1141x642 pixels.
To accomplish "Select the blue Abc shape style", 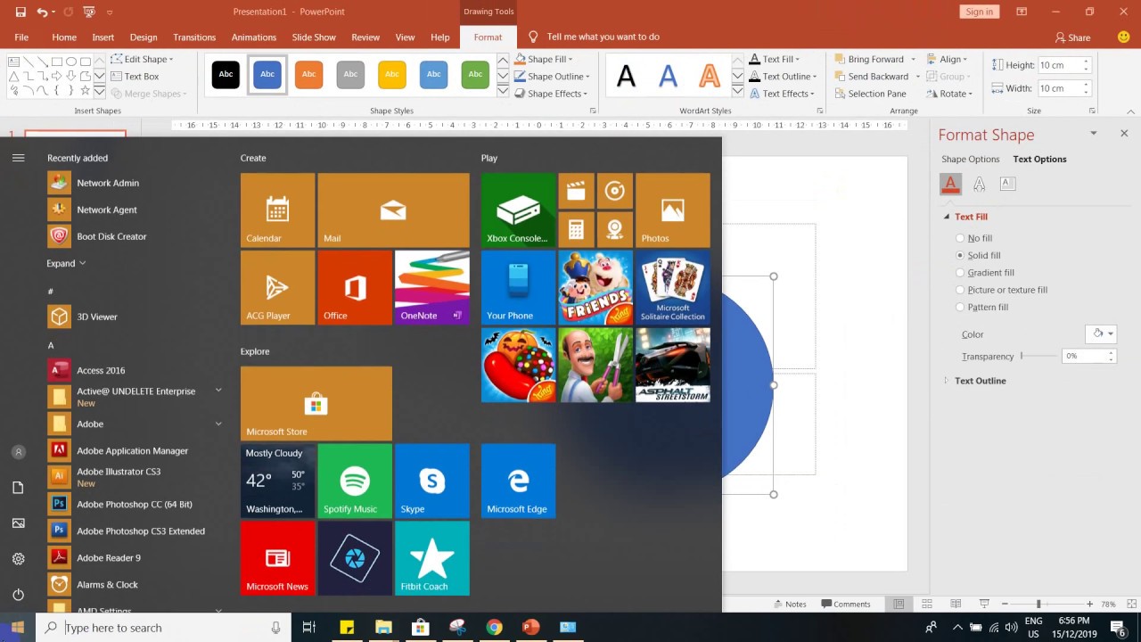I will click(x=267, y=74).
